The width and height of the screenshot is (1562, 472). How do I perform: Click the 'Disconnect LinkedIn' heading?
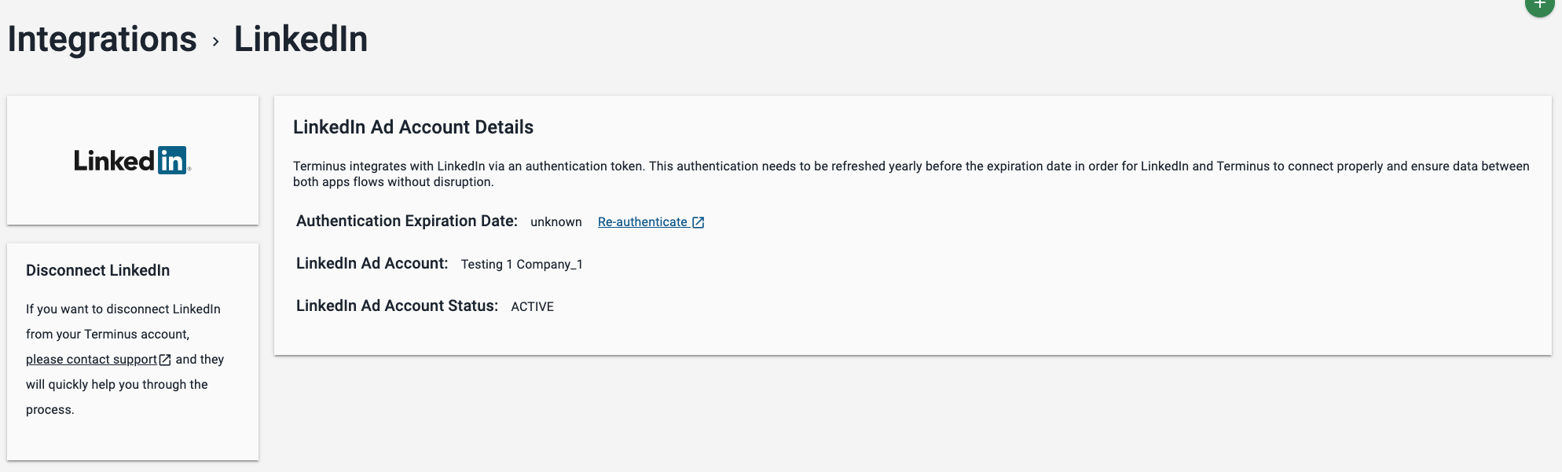(x=98, y=270)
